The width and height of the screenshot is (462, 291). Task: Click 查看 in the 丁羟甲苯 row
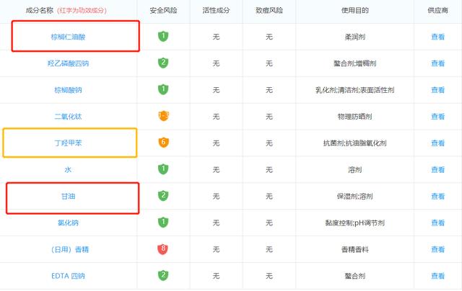[438, 143]
